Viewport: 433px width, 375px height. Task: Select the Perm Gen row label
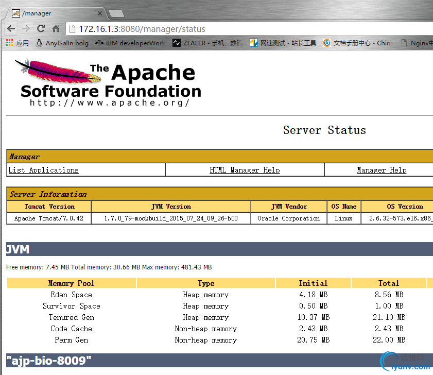point(71,340)
